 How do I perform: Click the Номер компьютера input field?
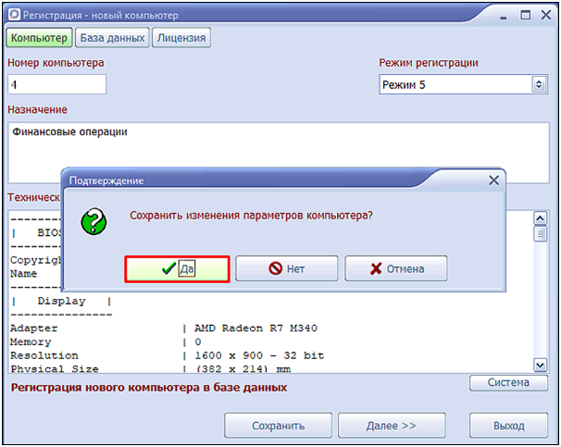(x=56, y=84)
